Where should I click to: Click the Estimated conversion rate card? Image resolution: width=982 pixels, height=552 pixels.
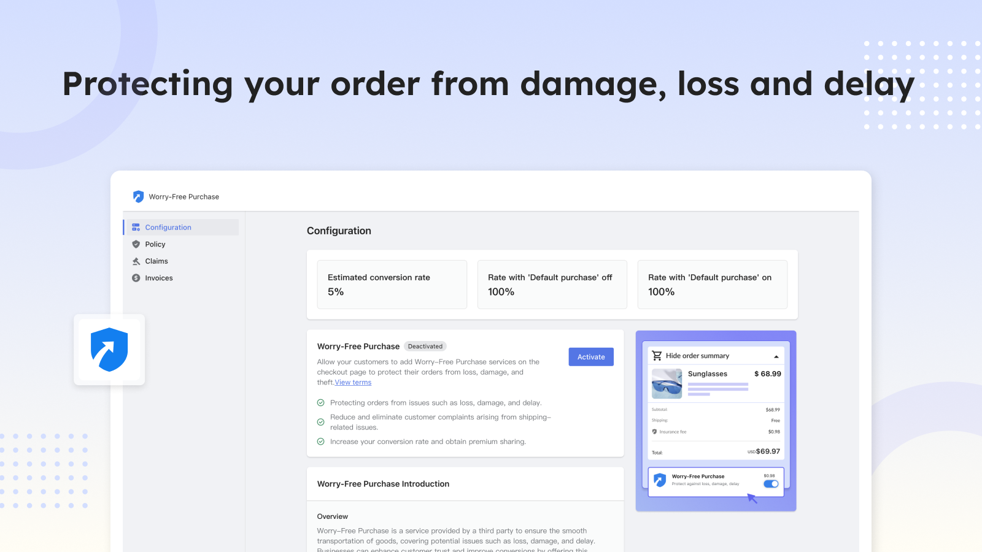(392, 285)
